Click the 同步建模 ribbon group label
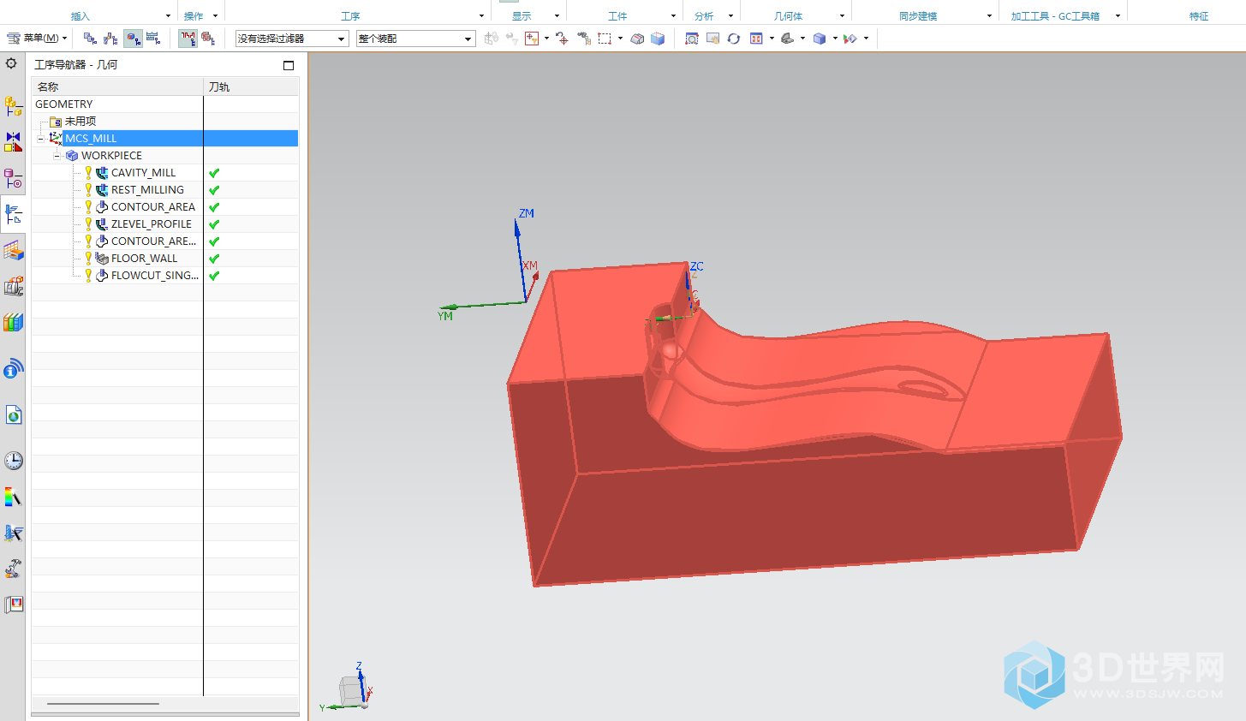1246x721 pixels. coord(918,16)
